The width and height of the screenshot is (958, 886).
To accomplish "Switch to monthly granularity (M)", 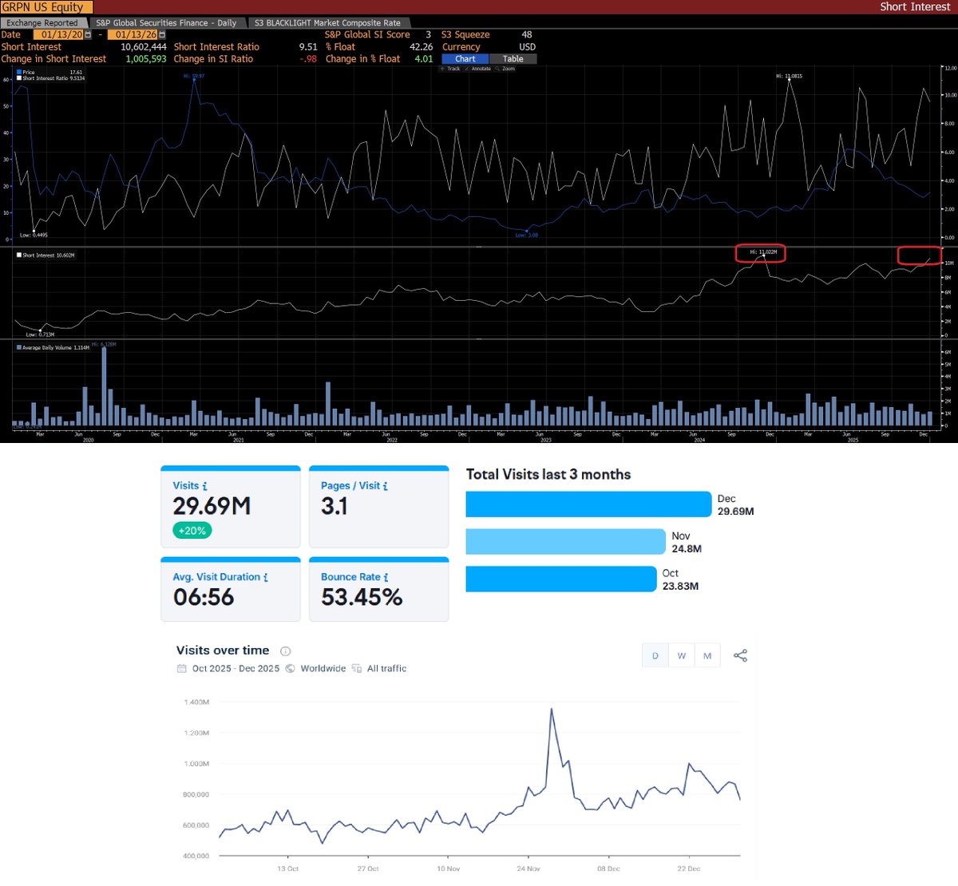I will click(707, 655).
